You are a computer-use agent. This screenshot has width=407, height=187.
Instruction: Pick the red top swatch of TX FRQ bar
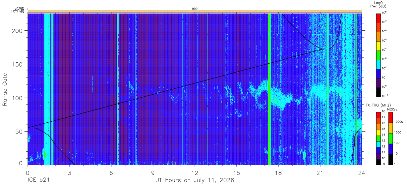pyautogui.click(x=378, y=115)
